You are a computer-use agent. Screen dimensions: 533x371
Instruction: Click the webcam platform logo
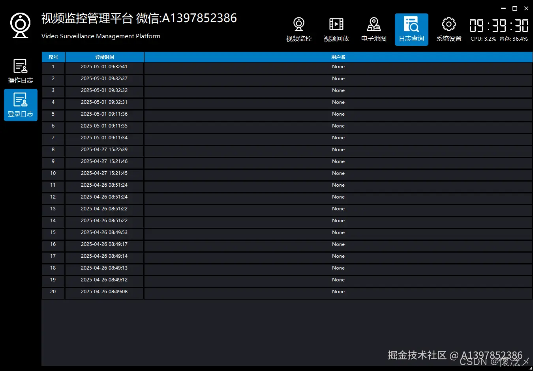pyautogui.click(x=21, y=25)
